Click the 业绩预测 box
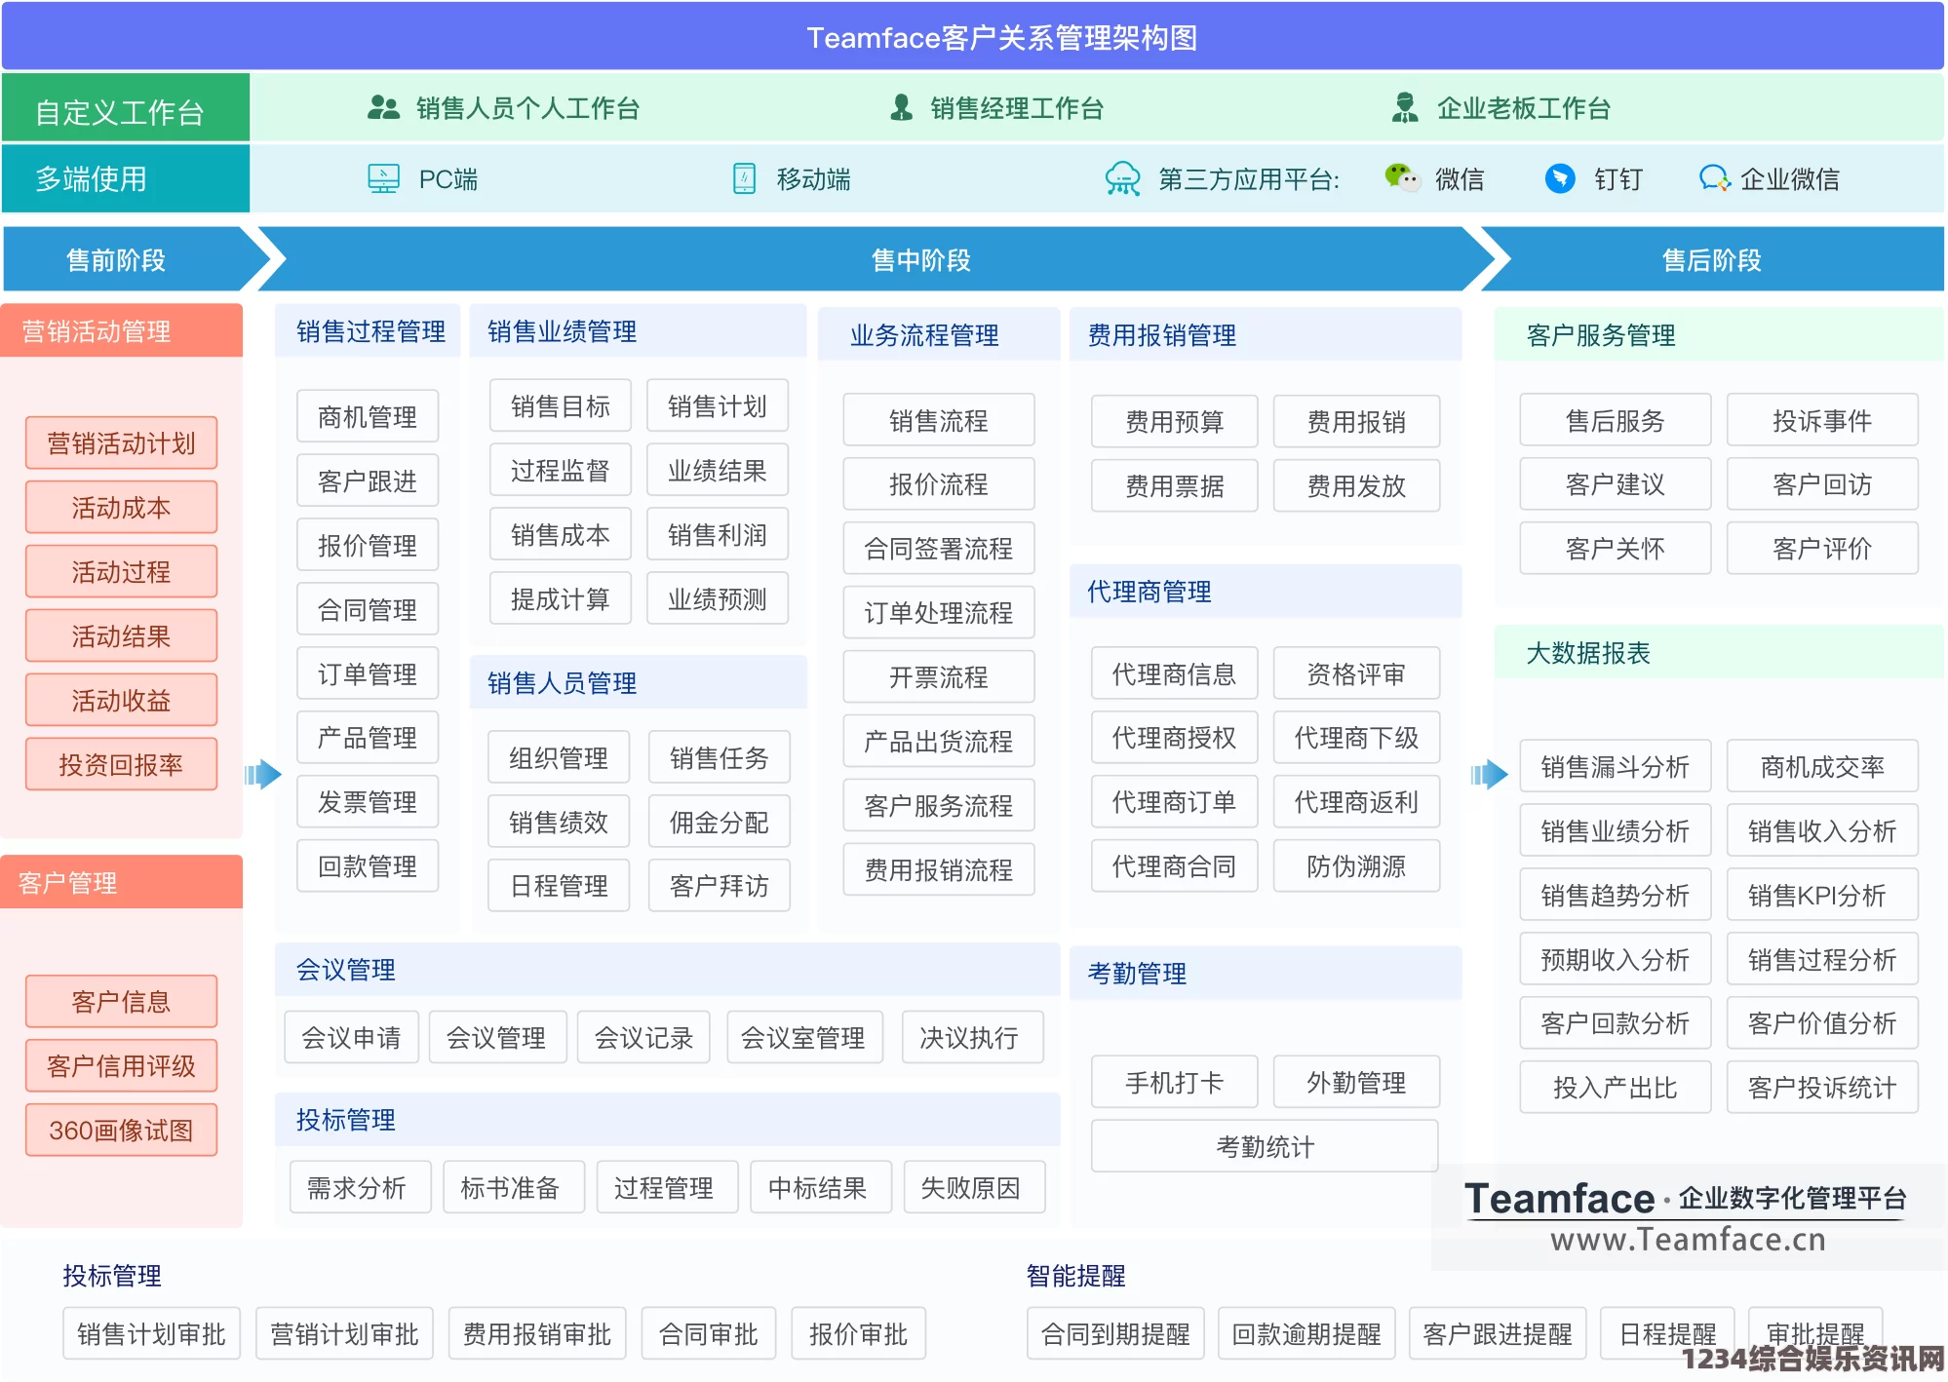 click(x=718, y=598)
